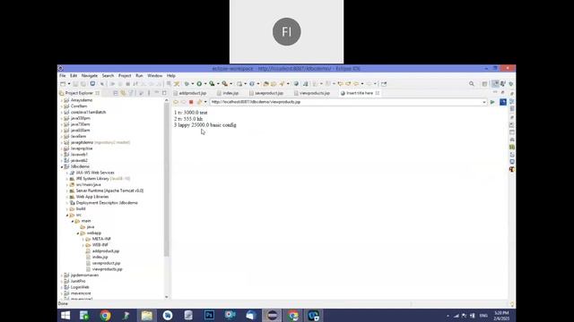Open the Help menu
Viewport: 574px width, 322px height.
pos(171,75)
